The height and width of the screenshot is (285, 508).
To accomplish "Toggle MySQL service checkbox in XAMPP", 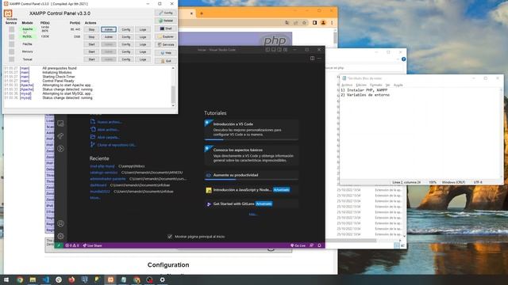I will [12, 37].
